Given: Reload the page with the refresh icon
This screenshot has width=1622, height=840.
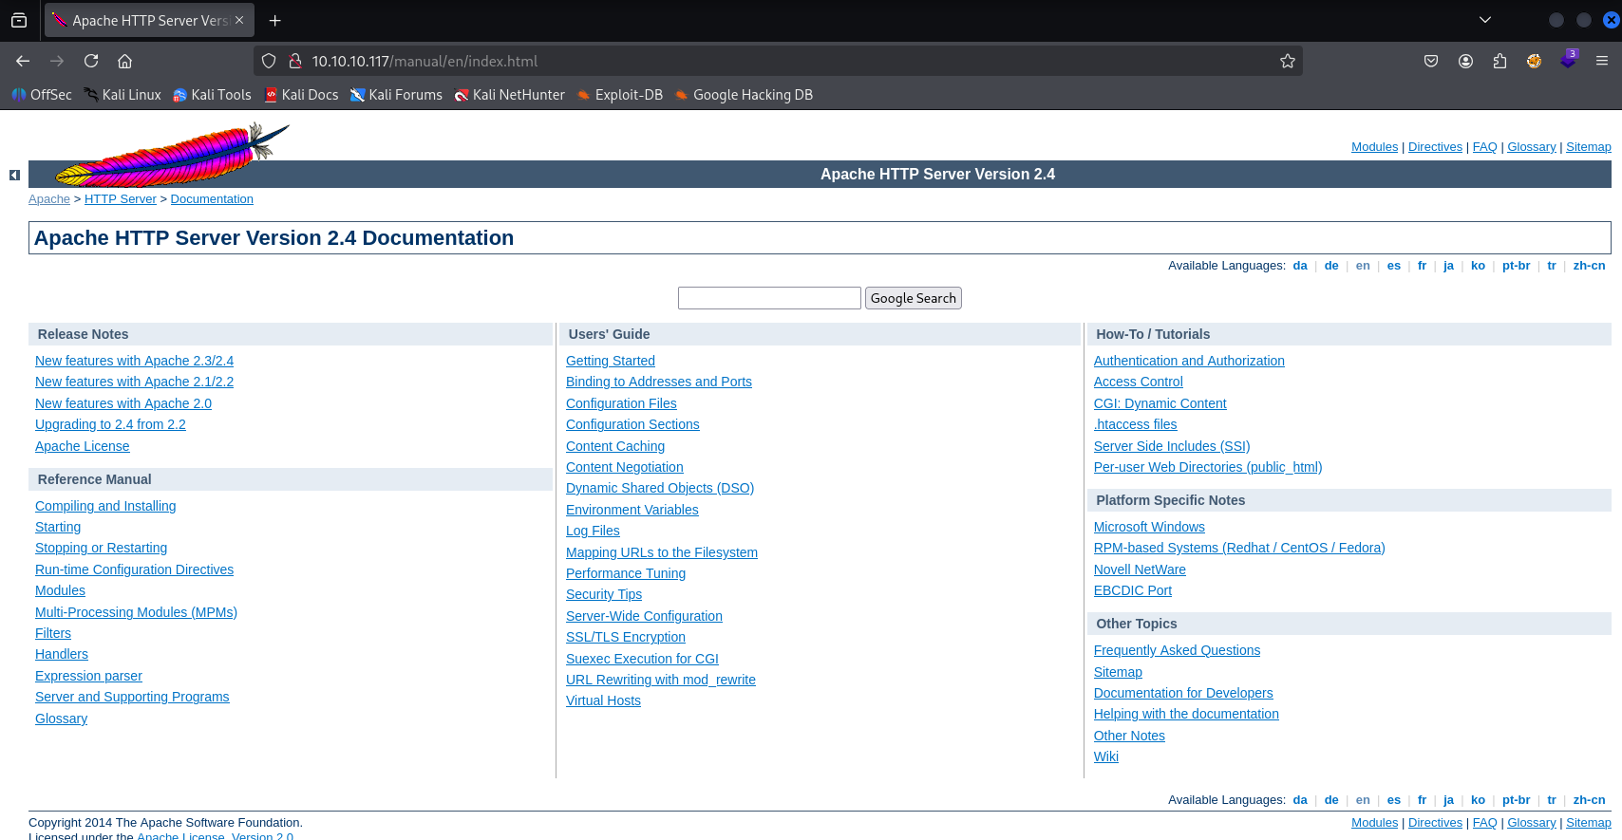Looking at the screenshot, I should (91, 61).
